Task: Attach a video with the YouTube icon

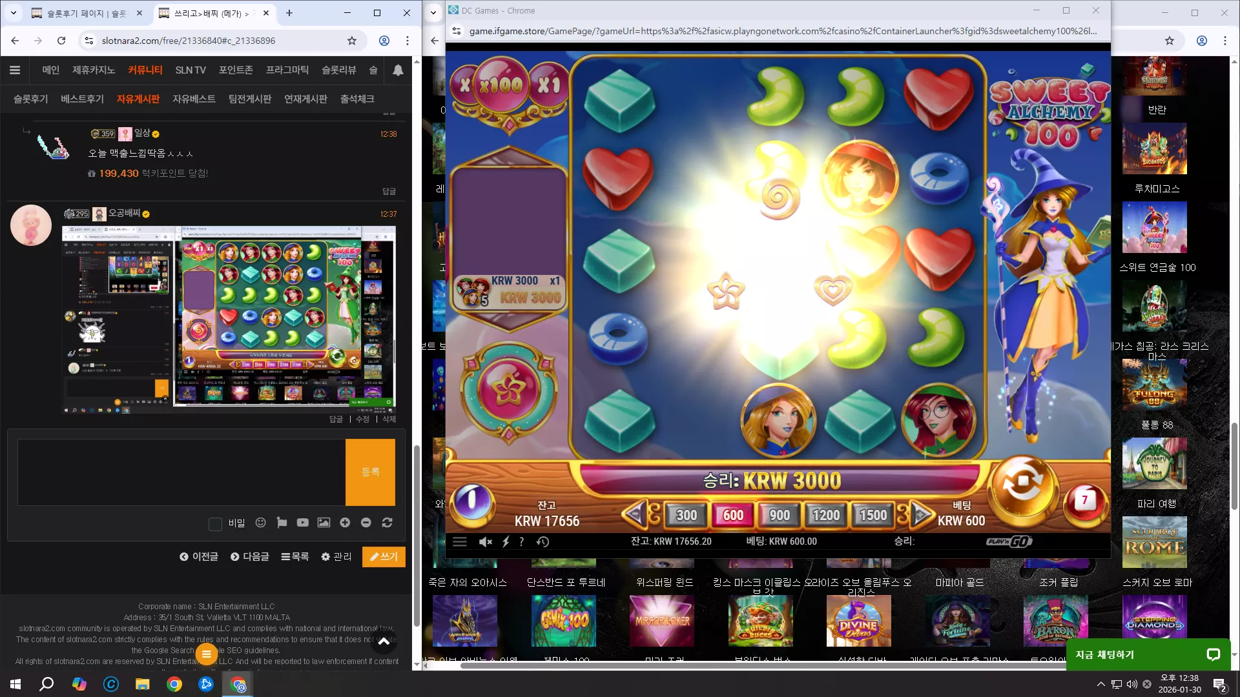Action: tap(303, 523)
